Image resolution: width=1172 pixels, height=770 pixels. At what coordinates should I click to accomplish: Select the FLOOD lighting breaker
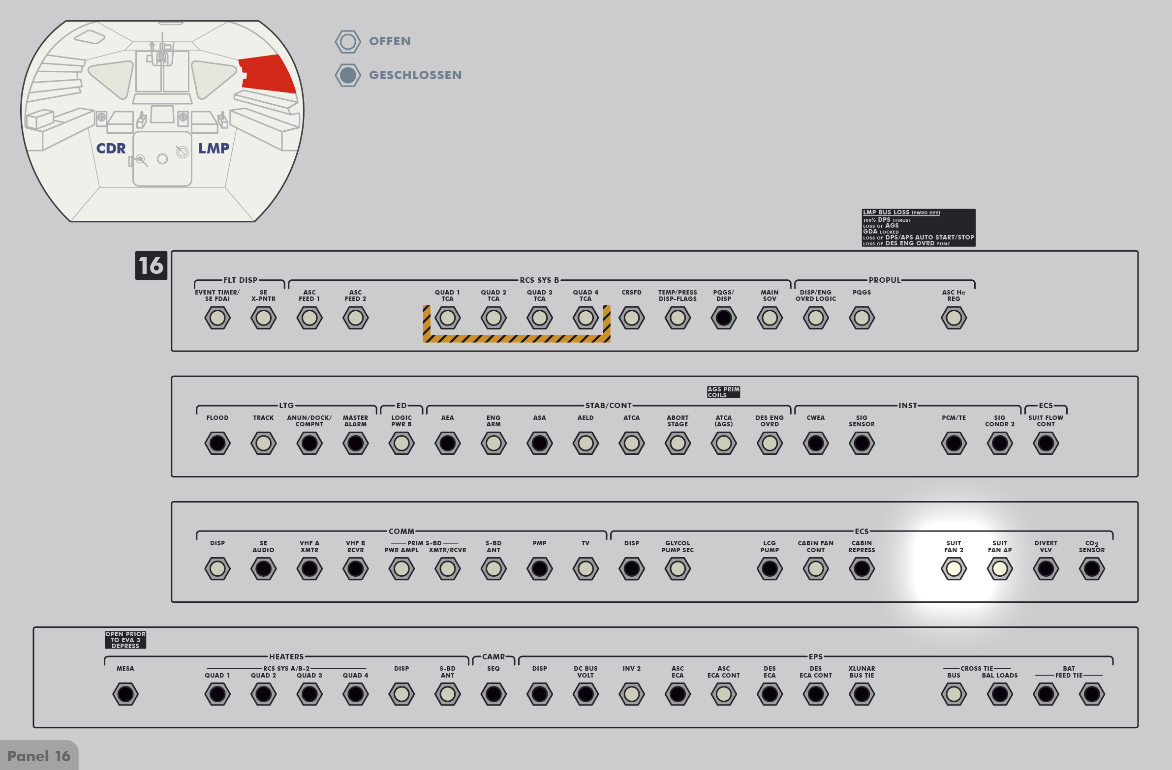pos(217,444)
